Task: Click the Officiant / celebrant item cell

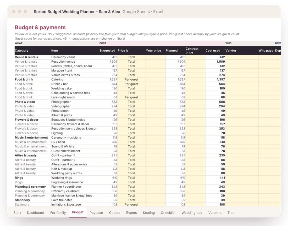Action: (65, 191)
